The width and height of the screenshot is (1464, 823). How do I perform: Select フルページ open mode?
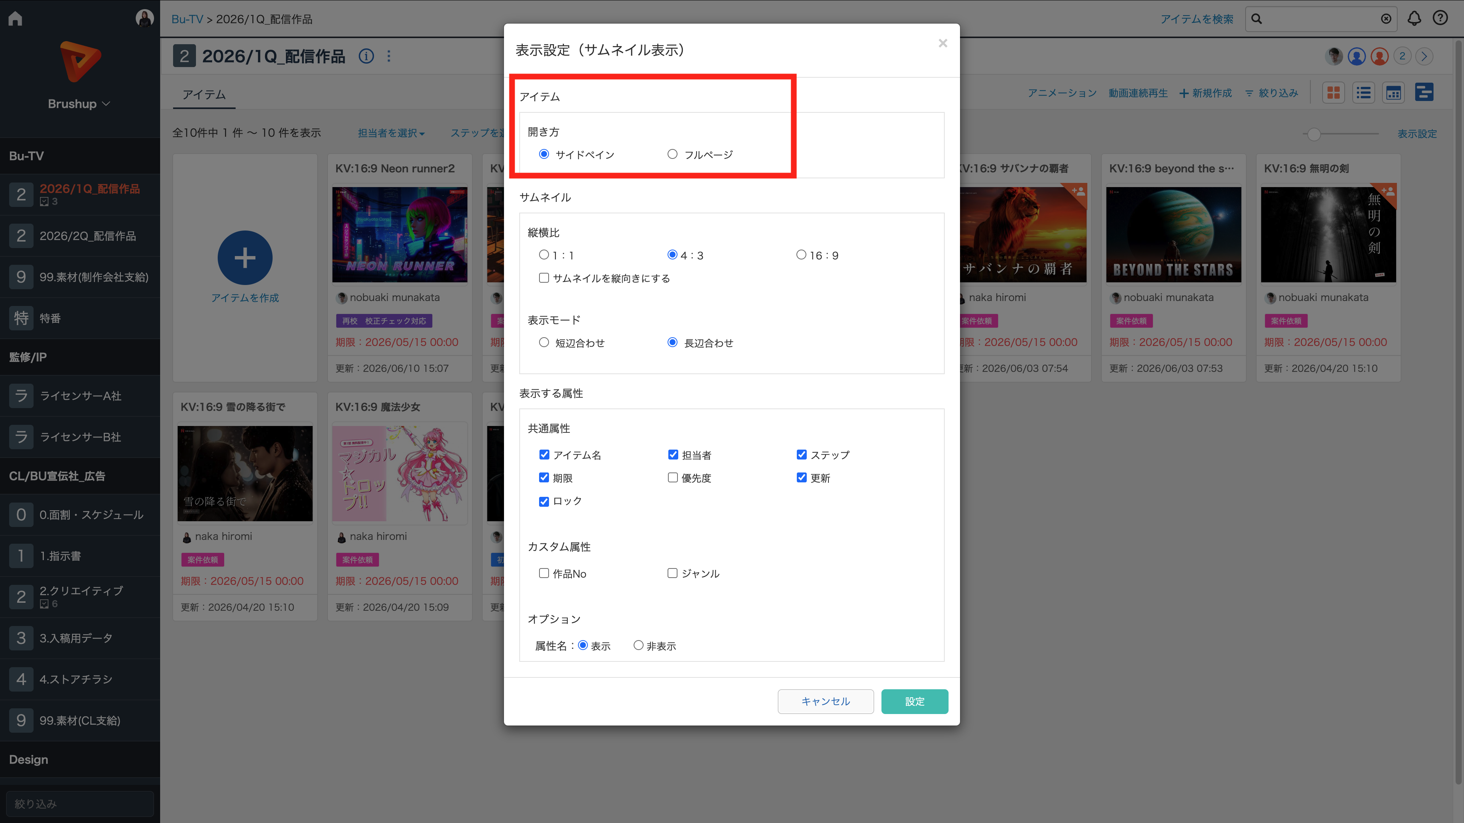click(x=672, y=154)
